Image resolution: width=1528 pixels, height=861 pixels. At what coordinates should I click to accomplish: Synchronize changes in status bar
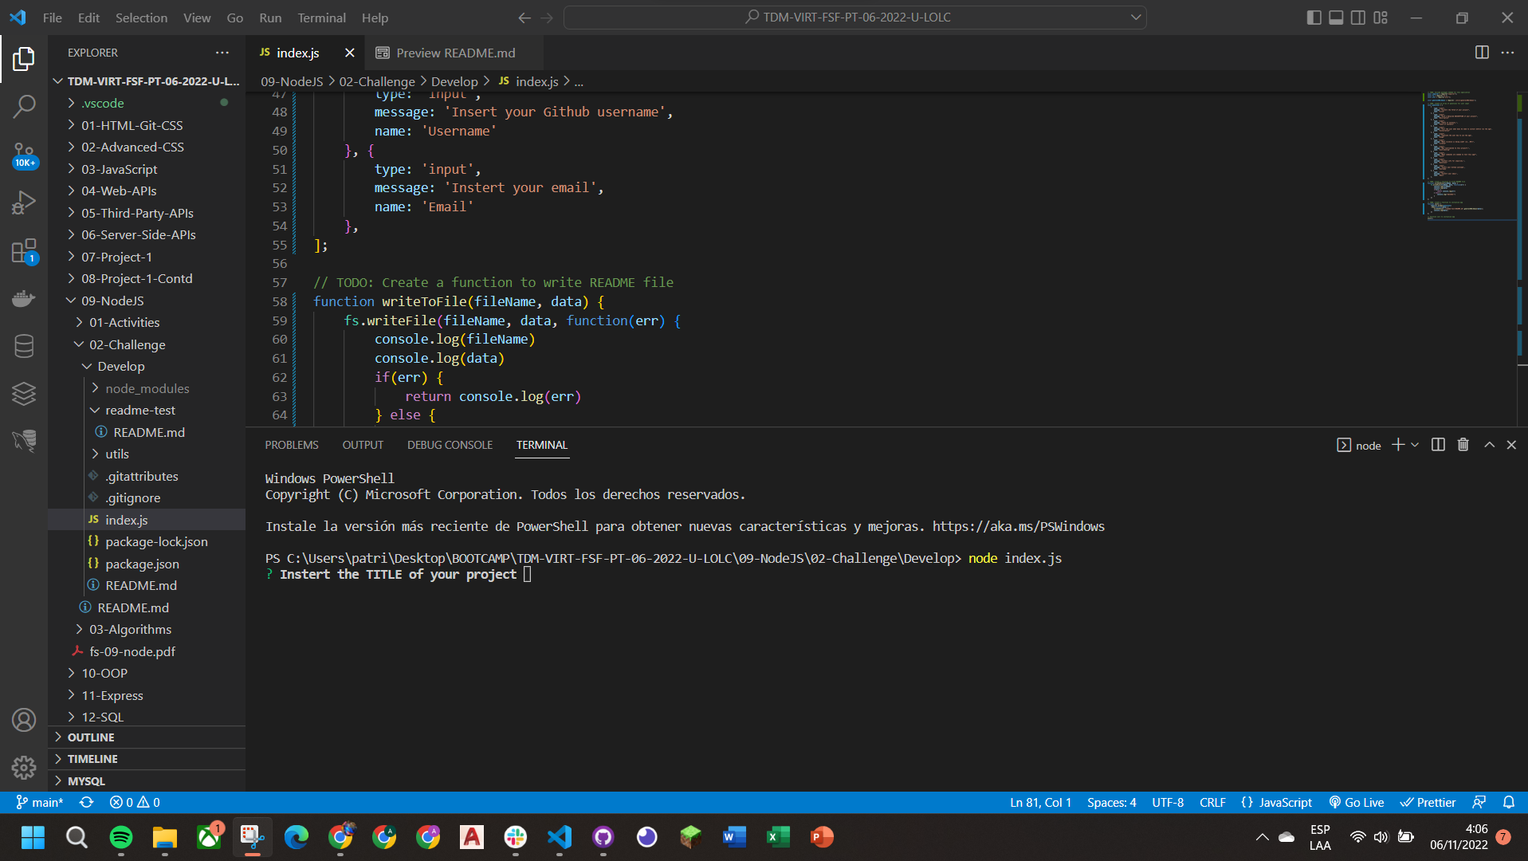coord(86,802)
